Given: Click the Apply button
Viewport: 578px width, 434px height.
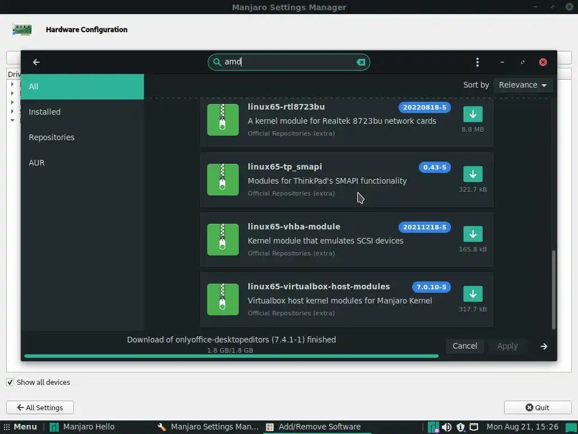Looking at the screenshot, I should click(507, 346).
